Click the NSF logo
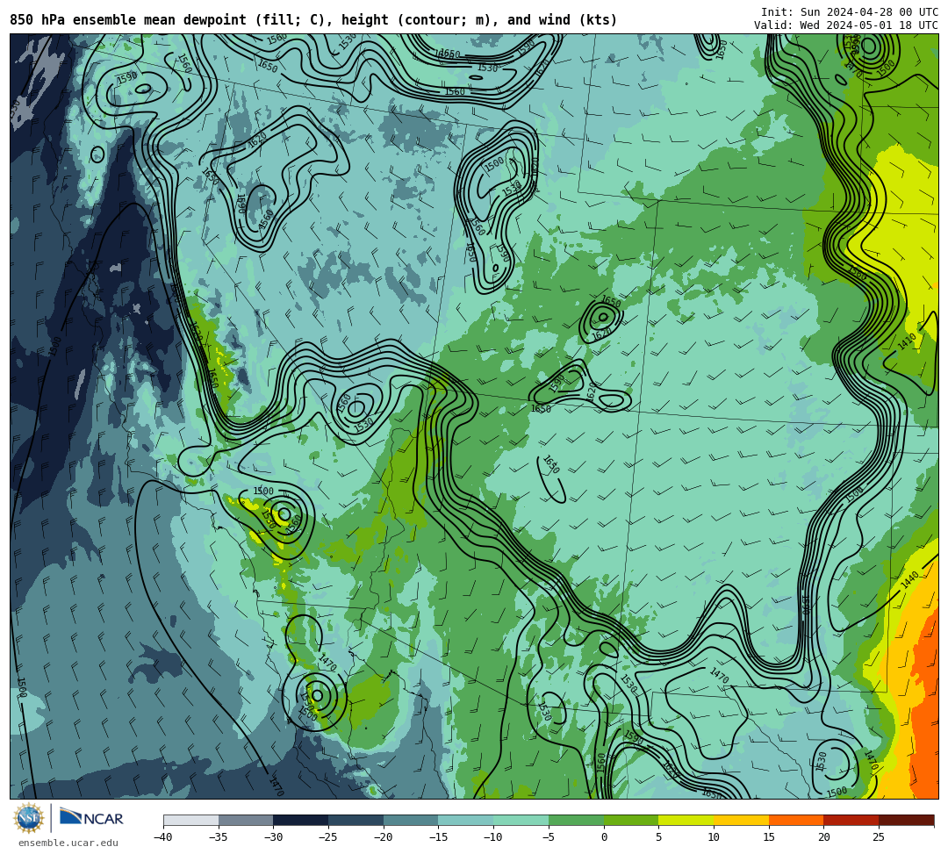The height and width of the screenshot is (854, 948). [x=29, y=818]
